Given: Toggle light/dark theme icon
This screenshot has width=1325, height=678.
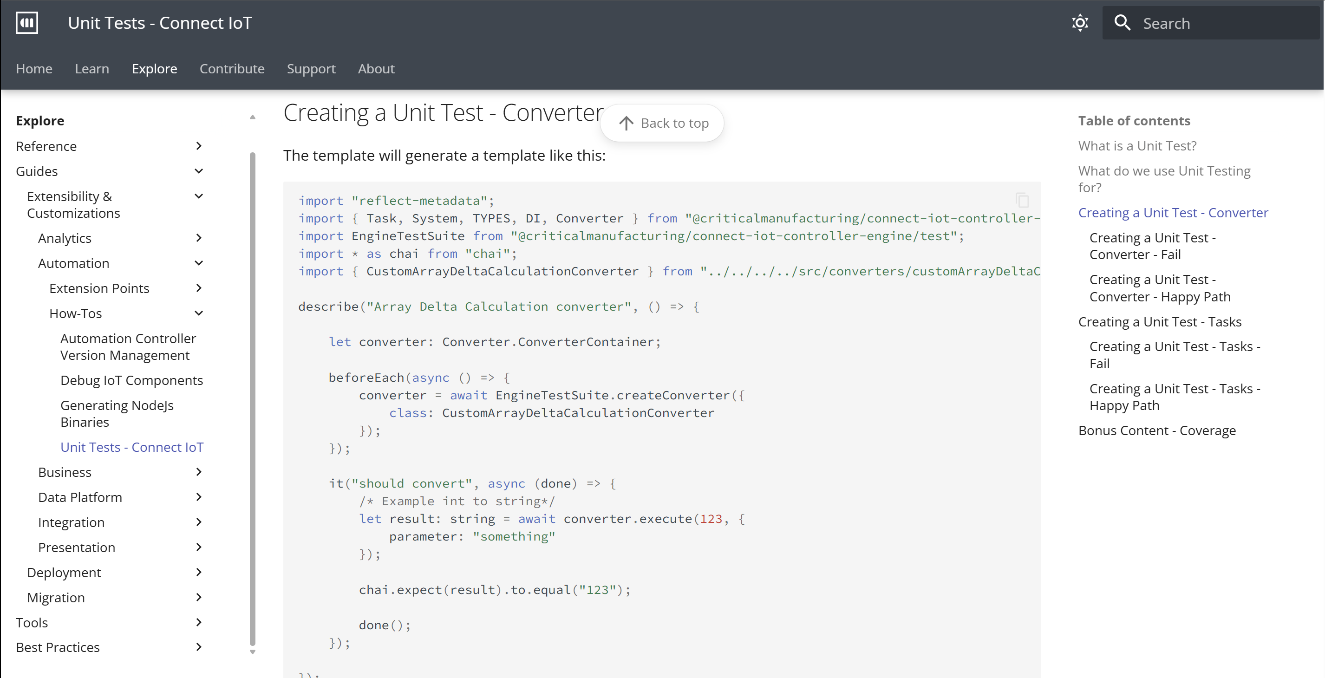Looking at the screenshot, I should [x=1080, y=23].
